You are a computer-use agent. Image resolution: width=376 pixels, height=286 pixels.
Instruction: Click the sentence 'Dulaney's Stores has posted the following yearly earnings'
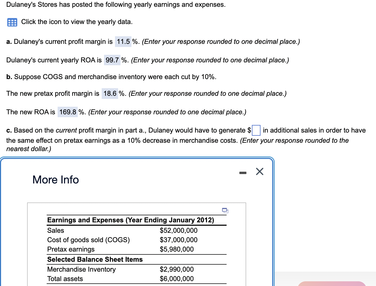pos(116,4)
